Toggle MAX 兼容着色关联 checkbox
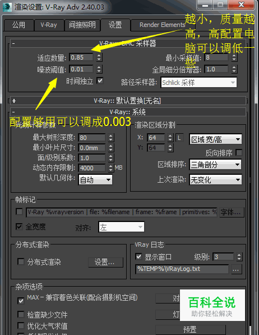 pyautogui.click(x=21, y=301)
